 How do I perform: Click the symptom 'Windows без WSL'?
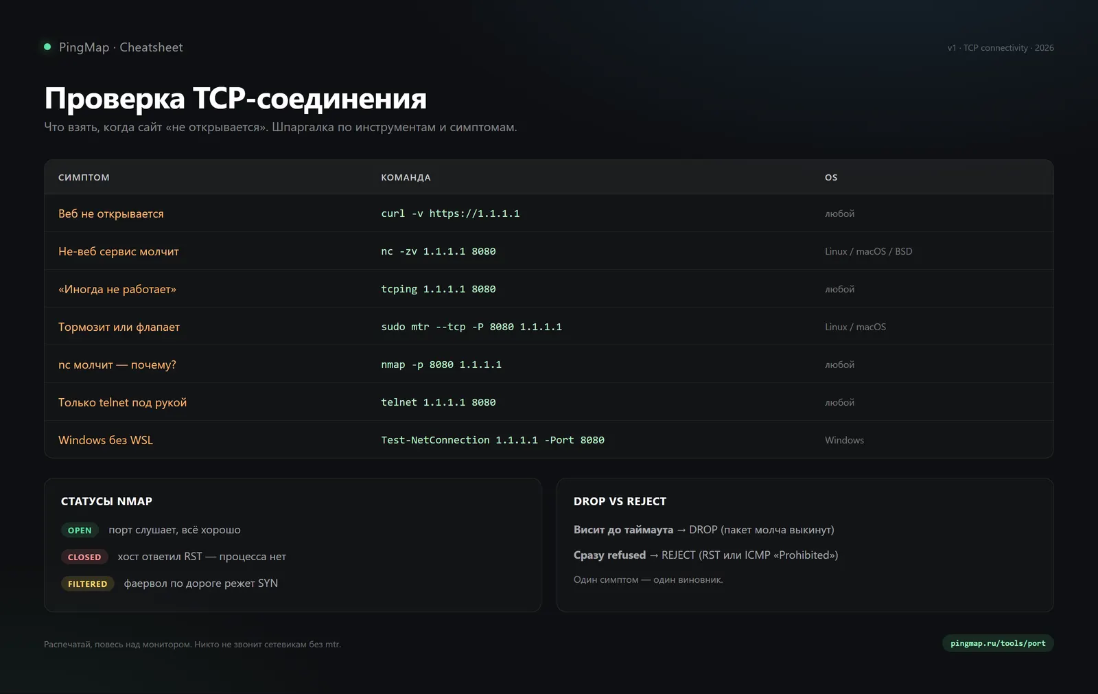pos(106,440)
